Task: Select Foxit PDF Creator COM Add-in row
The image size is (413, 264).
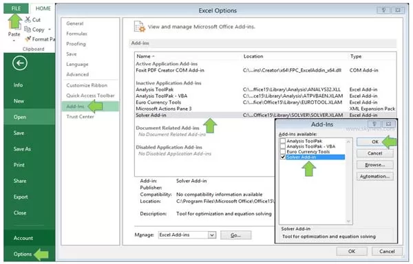Action: coord(265,70)
